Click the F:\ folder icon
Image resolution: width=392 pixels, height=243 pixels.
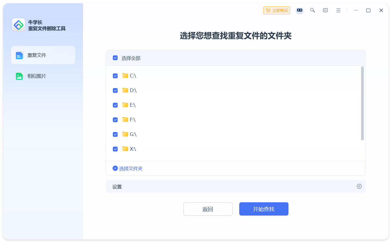[125, 120]
